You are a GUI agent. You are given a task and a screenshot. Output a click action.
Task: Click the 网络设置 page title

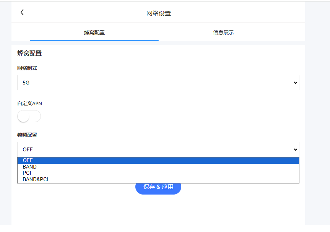[158, 13]
